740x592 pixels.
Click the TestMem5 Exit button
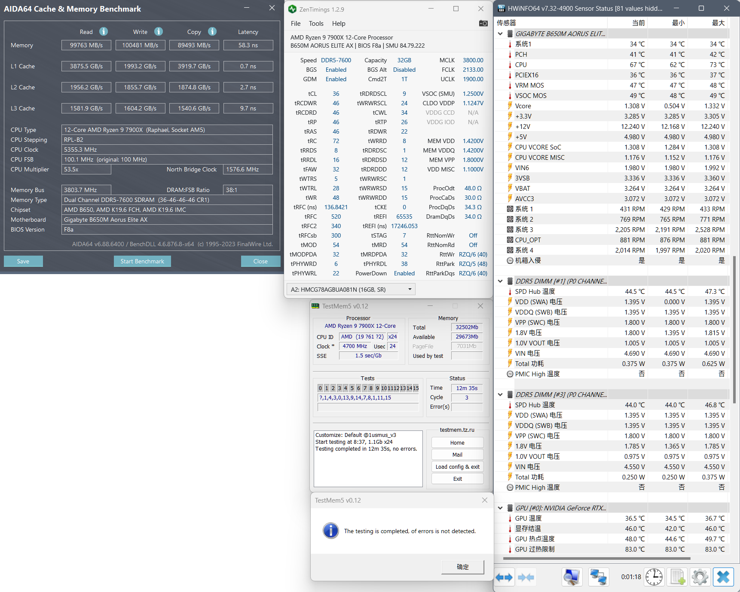(x=457, y=479)
